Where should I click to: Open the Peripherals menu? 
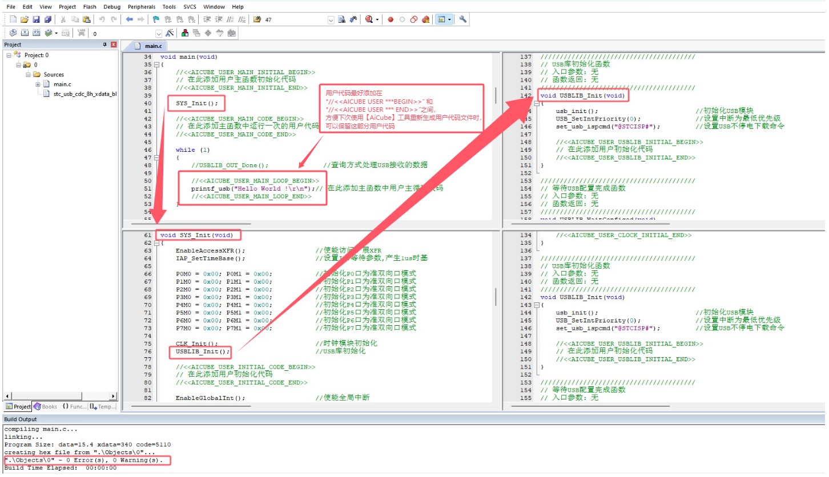click(141, 7)
